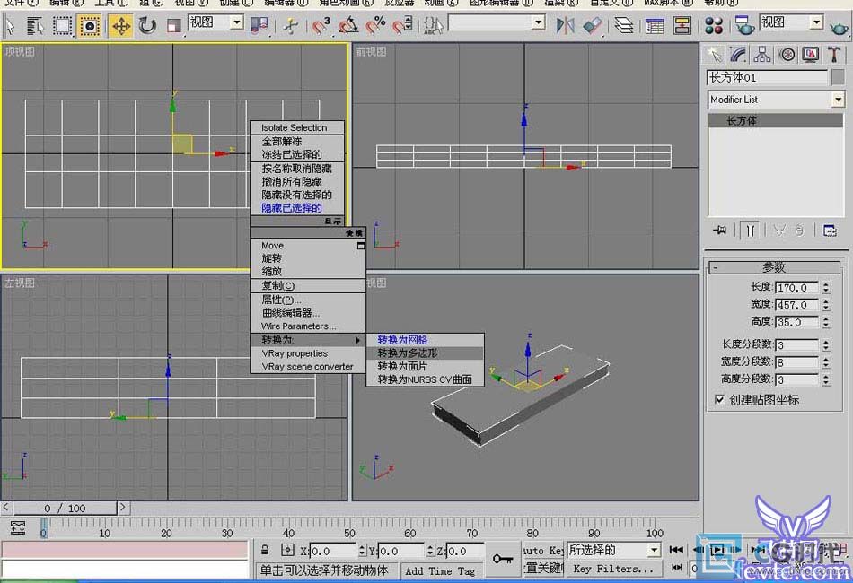The width and height of the screenshot is (853, 583).
Task: Toggle the Auto Key button
Action: click(543, 551)
